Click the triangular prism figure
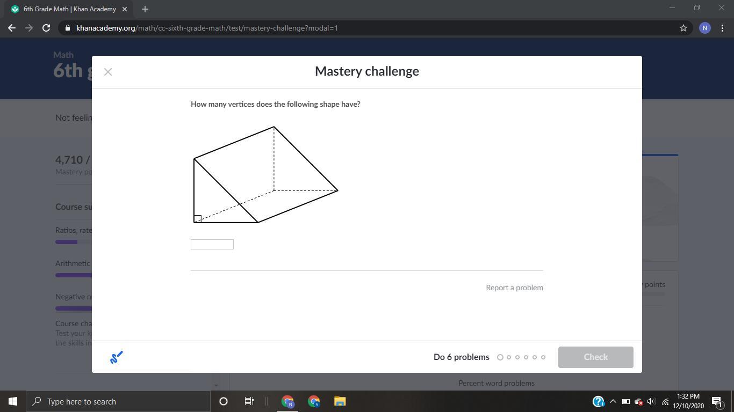The height and width of the screenshot is (412, 734). pos(266,175)
